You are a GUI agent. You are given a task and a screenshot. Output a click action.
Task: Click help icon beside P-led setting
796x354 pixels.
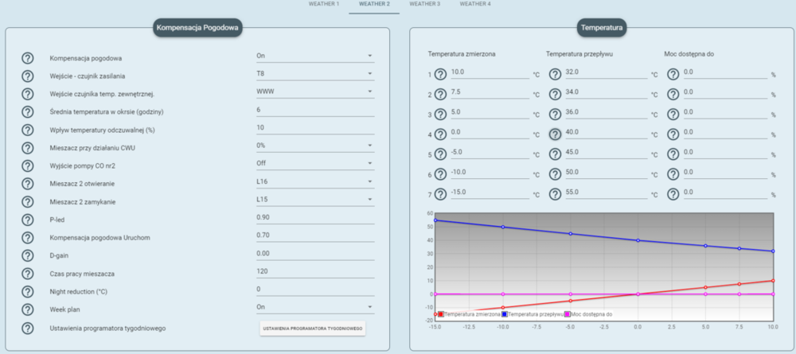tap(28, 219)
